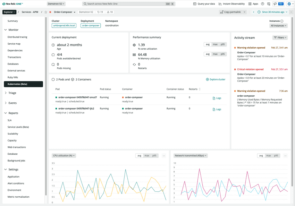Select max for % Memory utilization
295x206 pixels.
click(x=215, y=54)
